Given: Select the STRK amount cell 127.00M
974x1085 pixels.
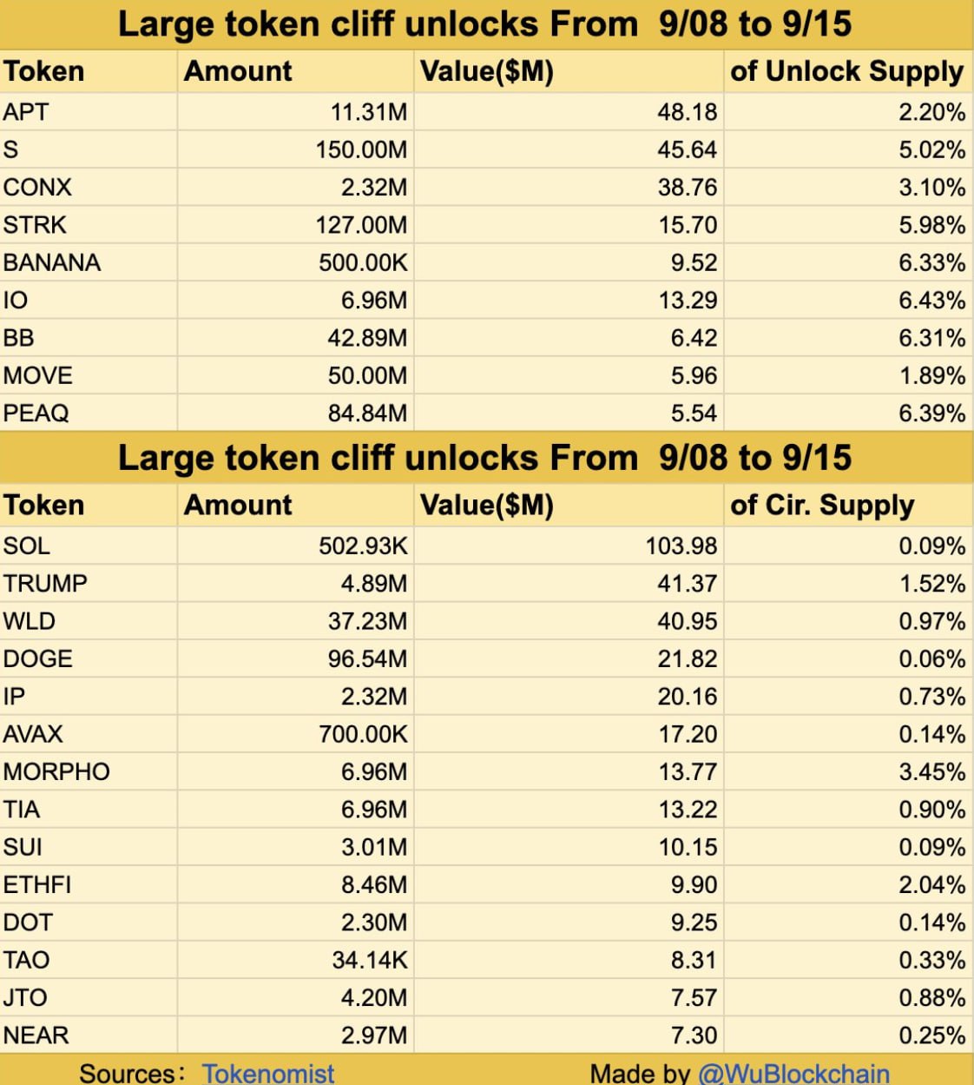Looking at the screenshot, I should 296,225.
